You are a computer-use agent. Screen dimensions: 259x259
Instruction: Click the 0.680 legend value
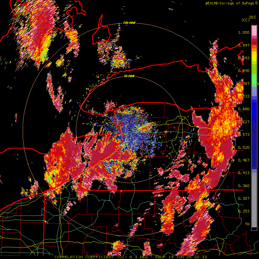click(244, 109)
